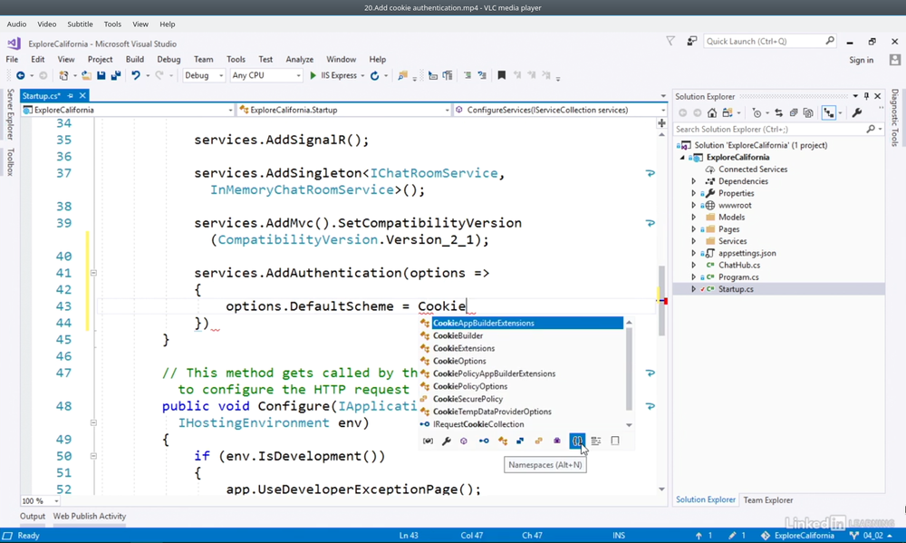Screen dimensions: 906x543
Task: Select CookieBuilder in the completion list
Action: (458, 335)
